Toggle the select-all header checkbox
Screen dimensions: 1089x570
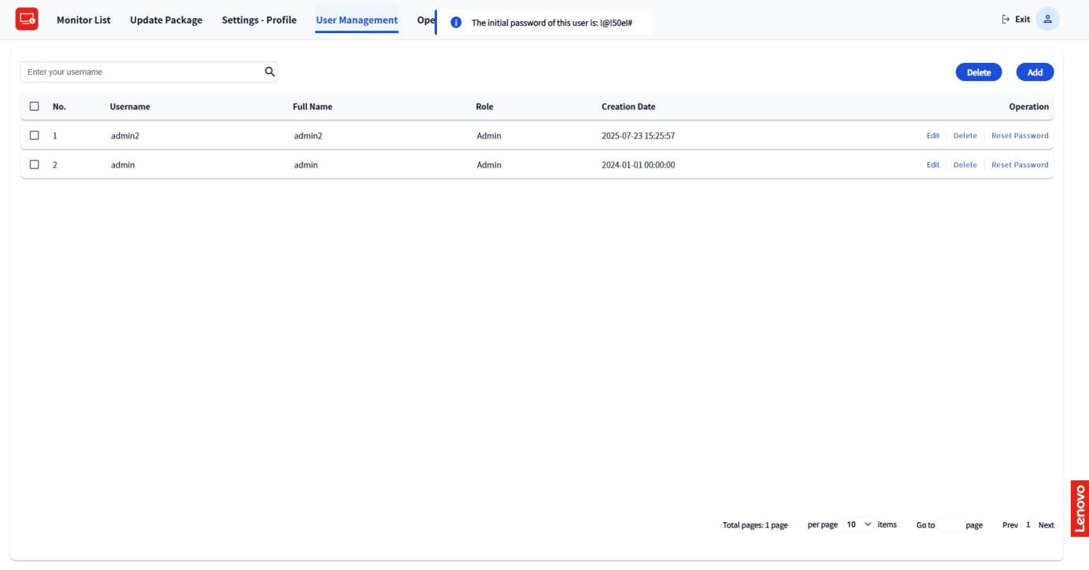tap(34, 106)
